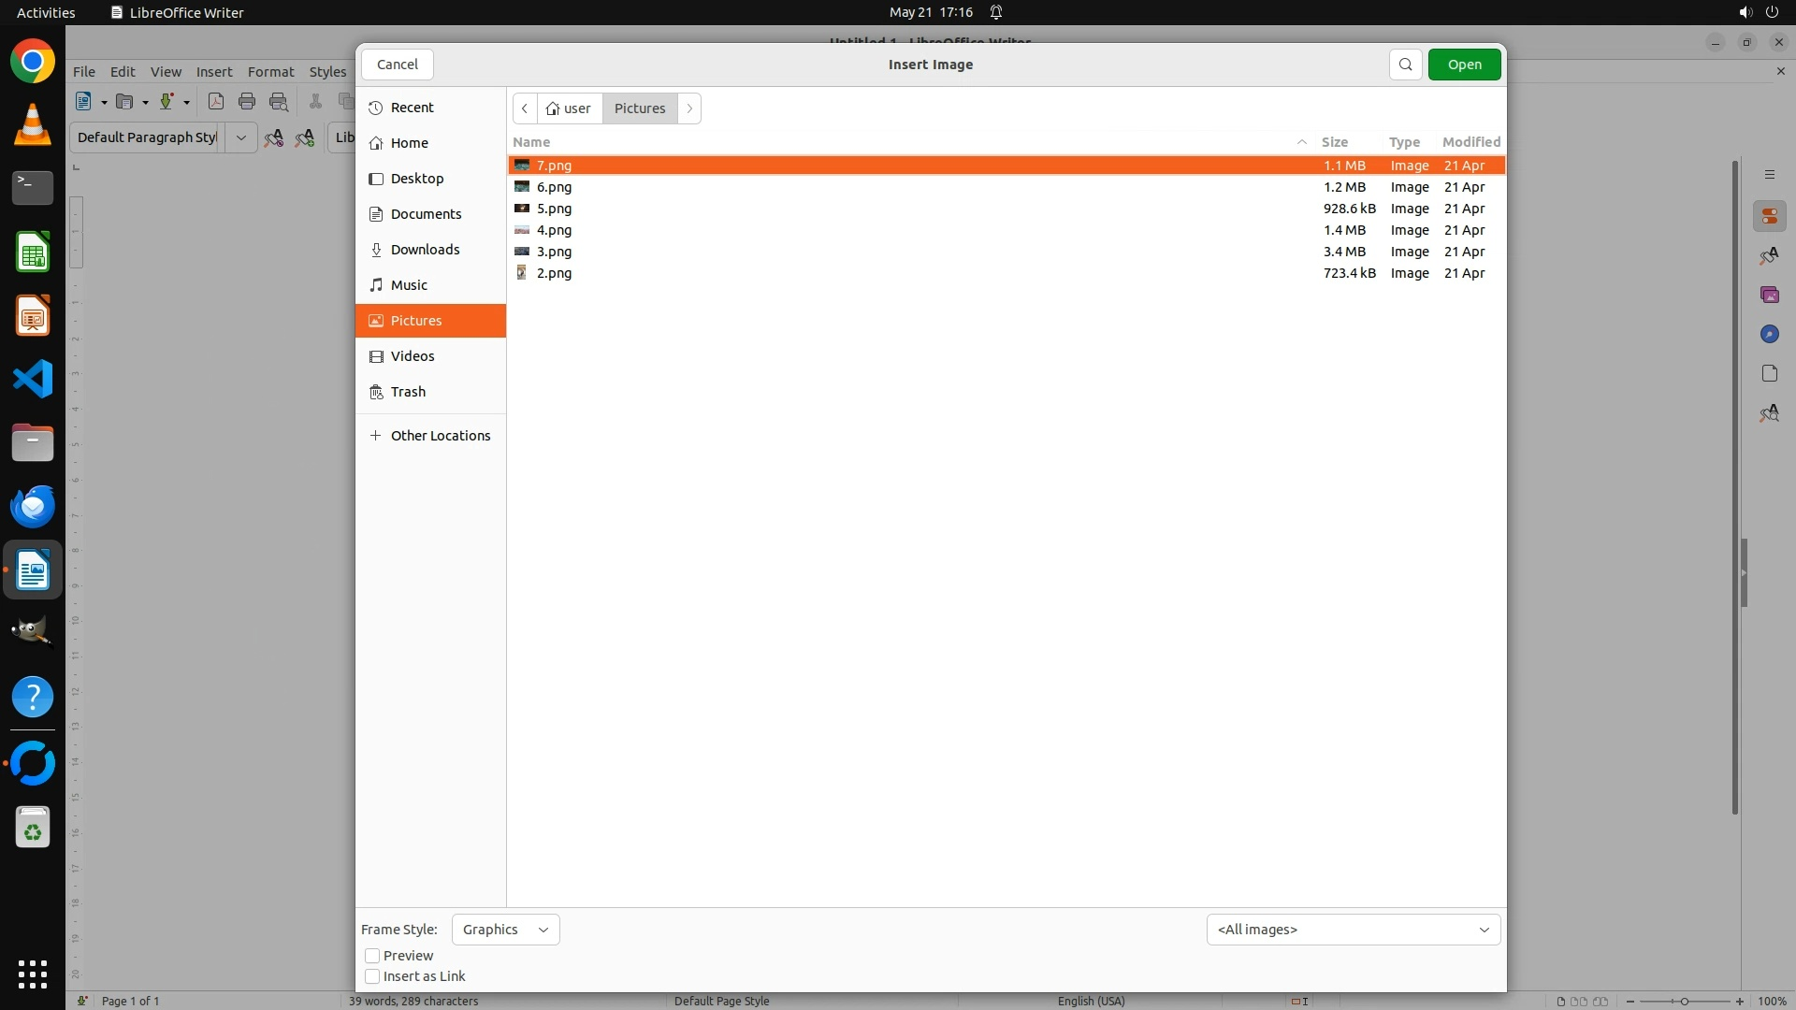The image size is (1796, 1010).
Task: Open the Sidebar Gallery panel icon
Action: [x=1769, y=295]
